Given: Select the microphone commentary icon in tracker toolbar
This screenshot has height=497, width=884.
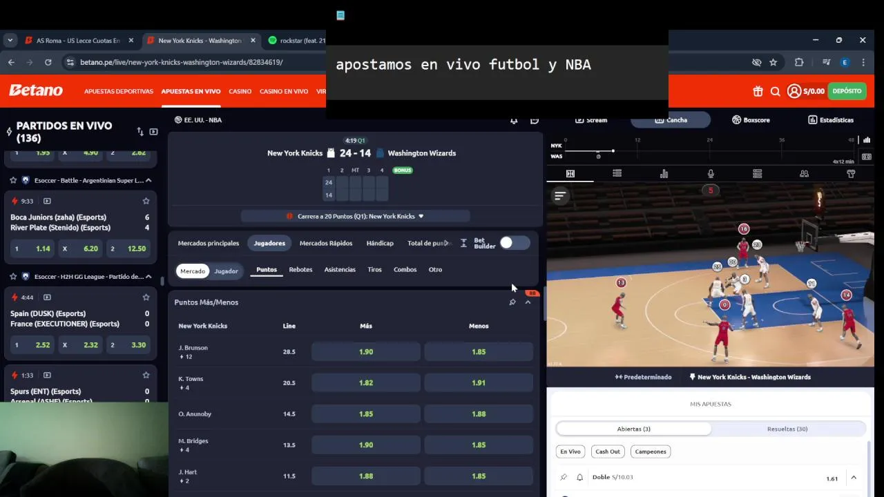Looking at the screenshot, I should [711, 174].
